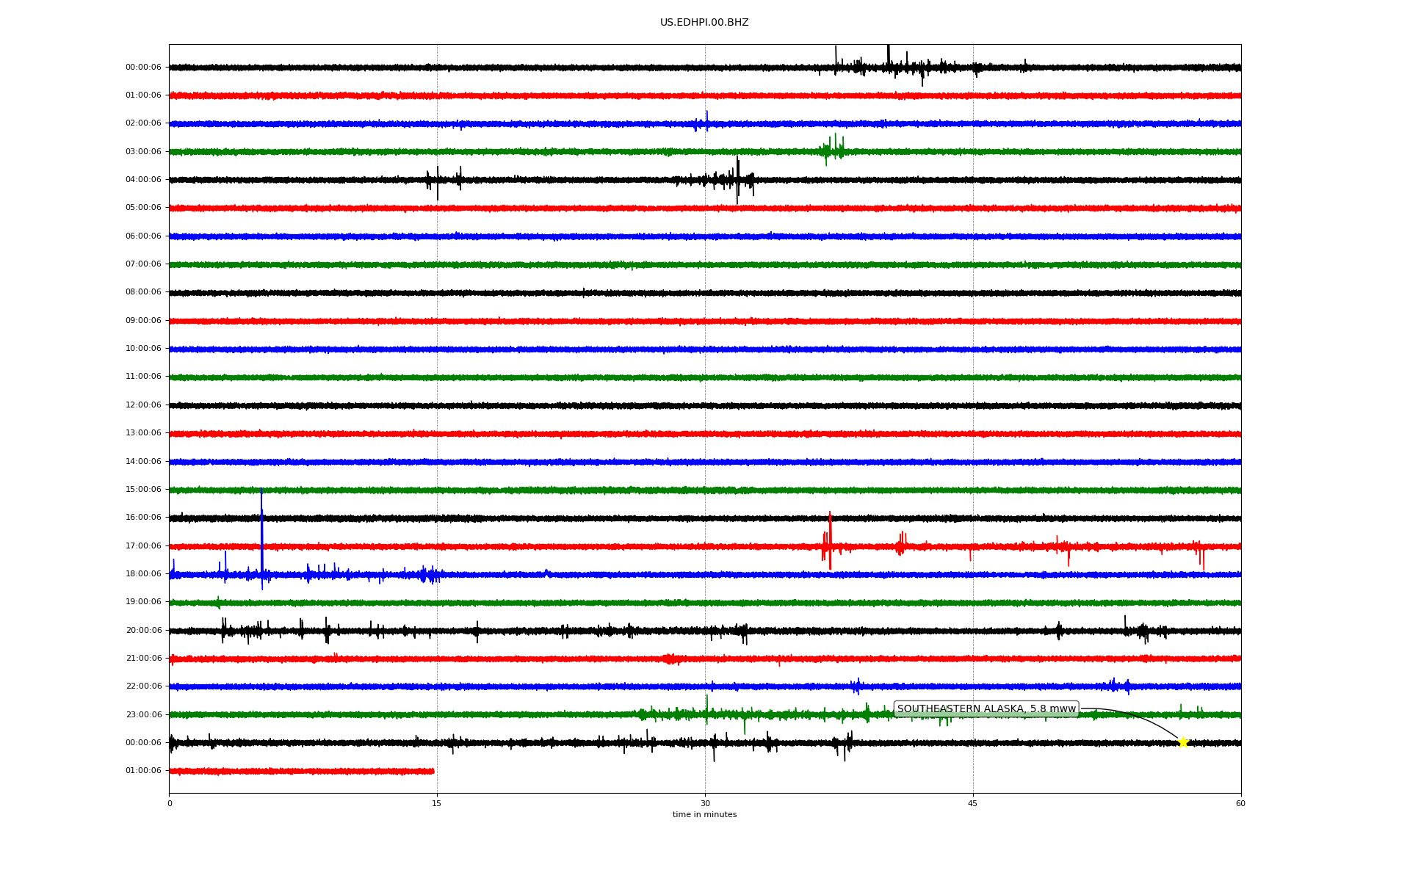Click the 04:00:06 time label
This screenshot has width=1410, height=881.
[143, 180]
